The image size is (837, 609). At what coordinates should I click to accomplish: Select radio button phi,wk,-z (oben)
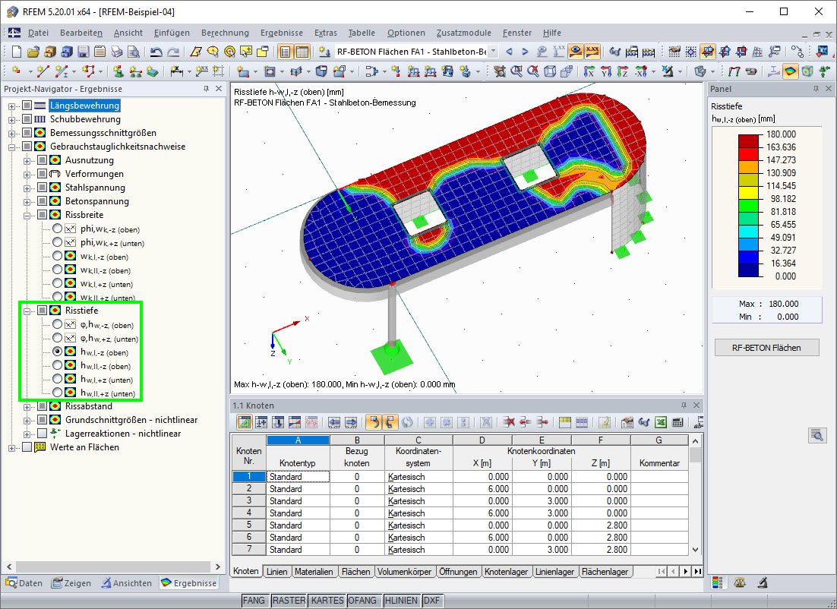pyautogui.click(x=57, y=229)
